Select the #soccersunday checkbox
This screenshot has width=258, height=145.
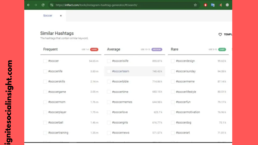point(173,71)
